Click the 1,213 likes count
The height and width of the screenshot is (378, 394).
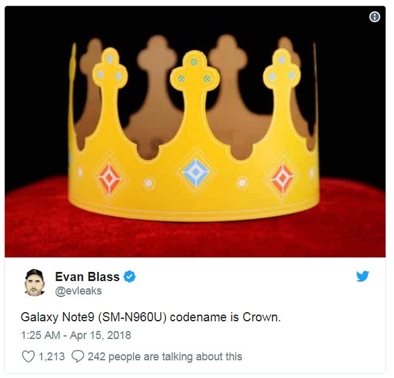click(x=51, y=357)
